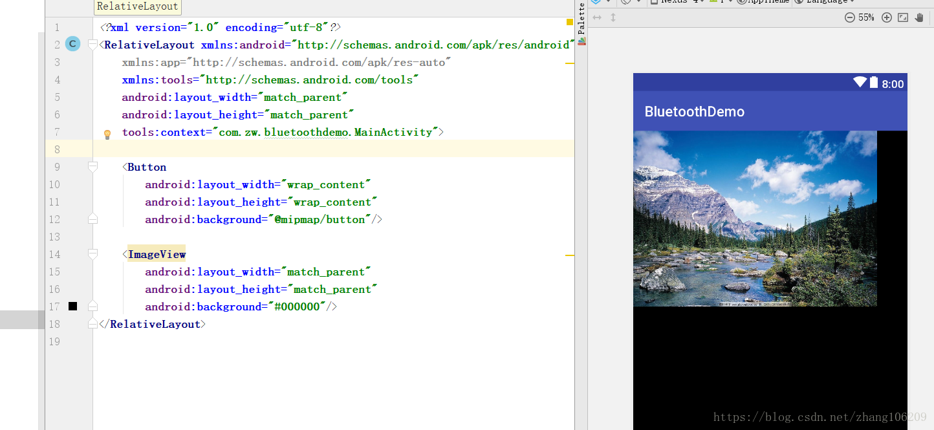Click the RelativeLayout breadcrumb tab
Screen dimensions: 934x430
[137, 7]
